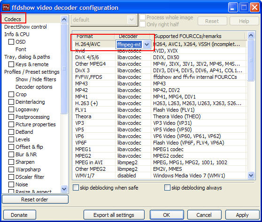Open Decoder options page
Viewport: 262px width, 222px height.
(x=34, y=87)
